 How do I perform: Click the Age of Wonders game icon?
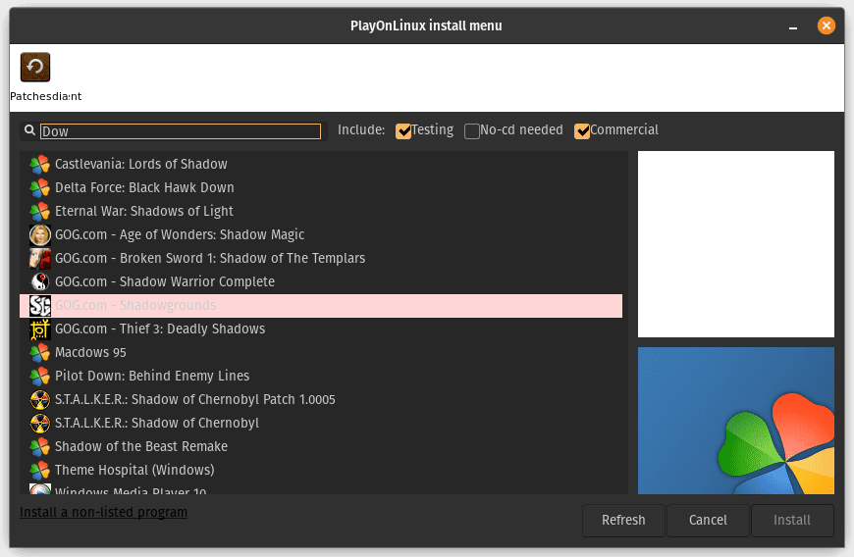click(39, 235)
